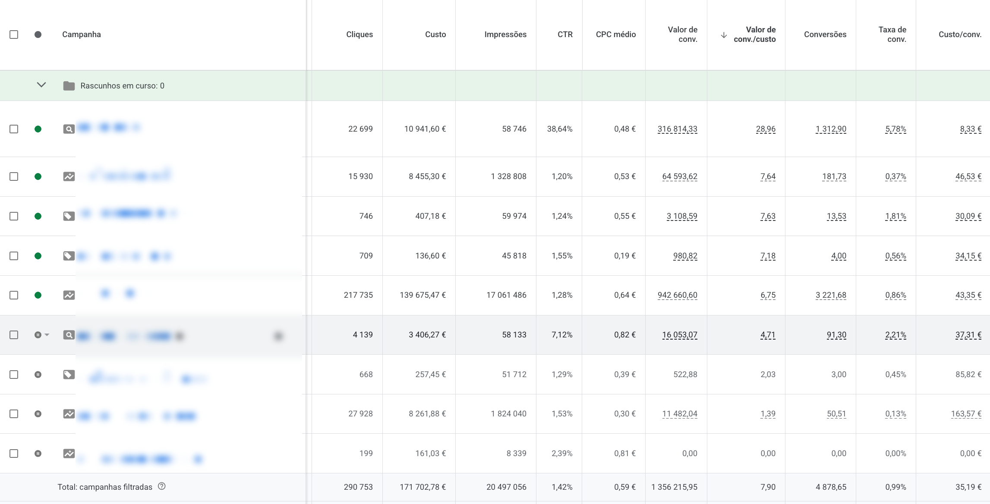Click the underlined cost/conv. value 163,57 €
Screen dimensions: 990x504
point(966,414)
